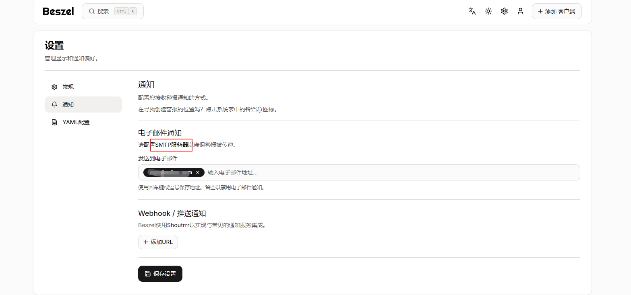Select the 通知 sidebar tab
The height and width of the screenshot is (295, 631).
pos(83,104)
